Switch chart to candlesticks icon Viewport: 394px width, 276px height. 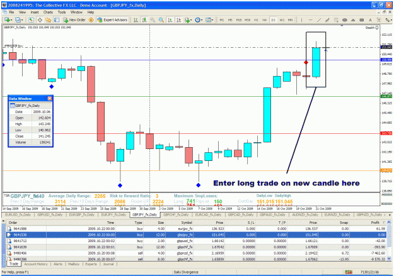(x=144, y=19)
